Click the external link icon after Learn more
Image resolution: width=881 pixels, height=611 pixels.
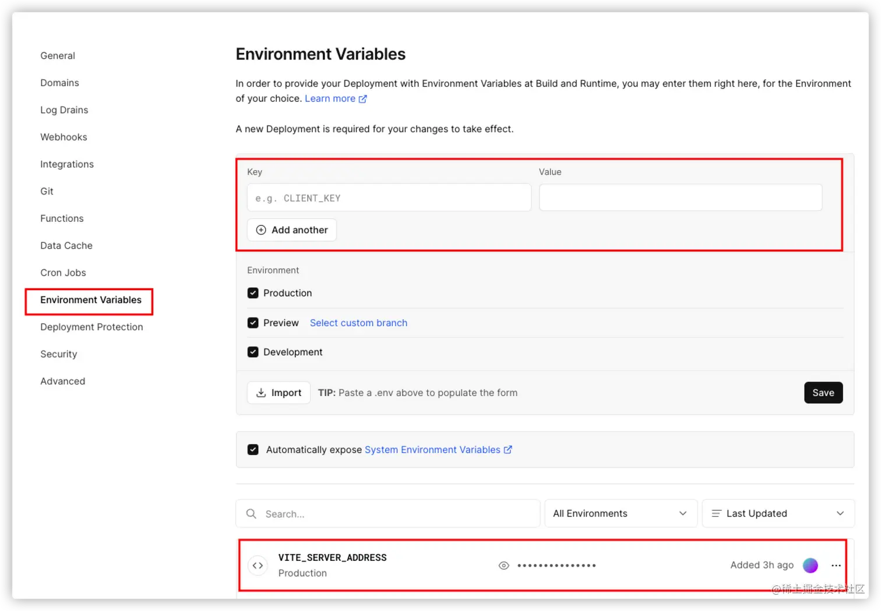tap(362, 99)
